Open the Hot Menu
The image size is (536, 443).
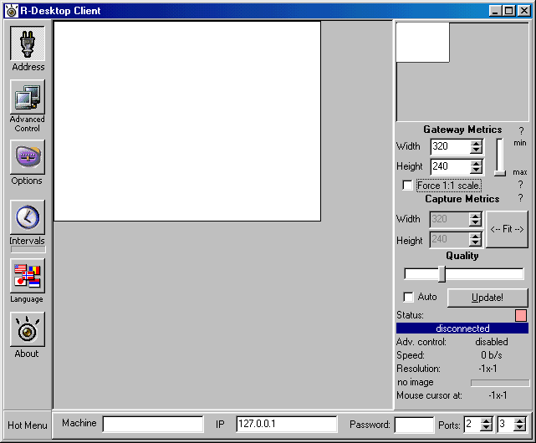[x=27, y=425]
